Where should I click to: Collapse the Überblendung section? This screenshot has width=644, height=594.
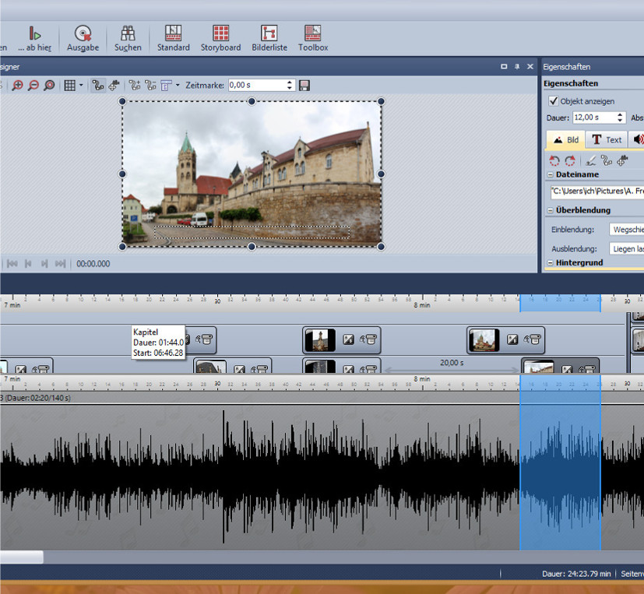[550, 210]
